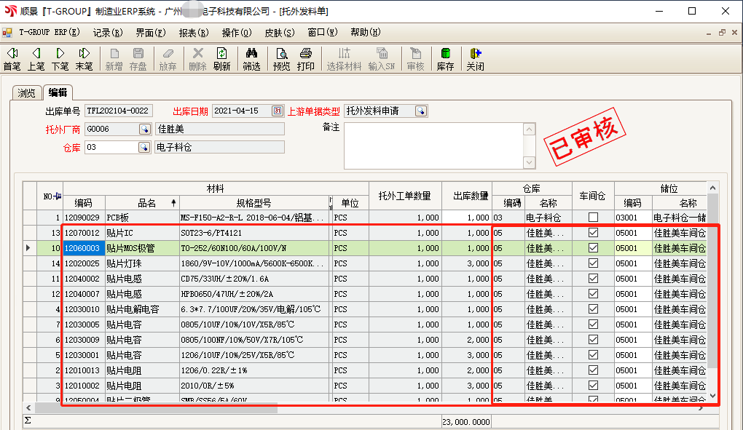Open the 报表(R) menu
This screenshot has height=430, width=743.
click(193, 33)
